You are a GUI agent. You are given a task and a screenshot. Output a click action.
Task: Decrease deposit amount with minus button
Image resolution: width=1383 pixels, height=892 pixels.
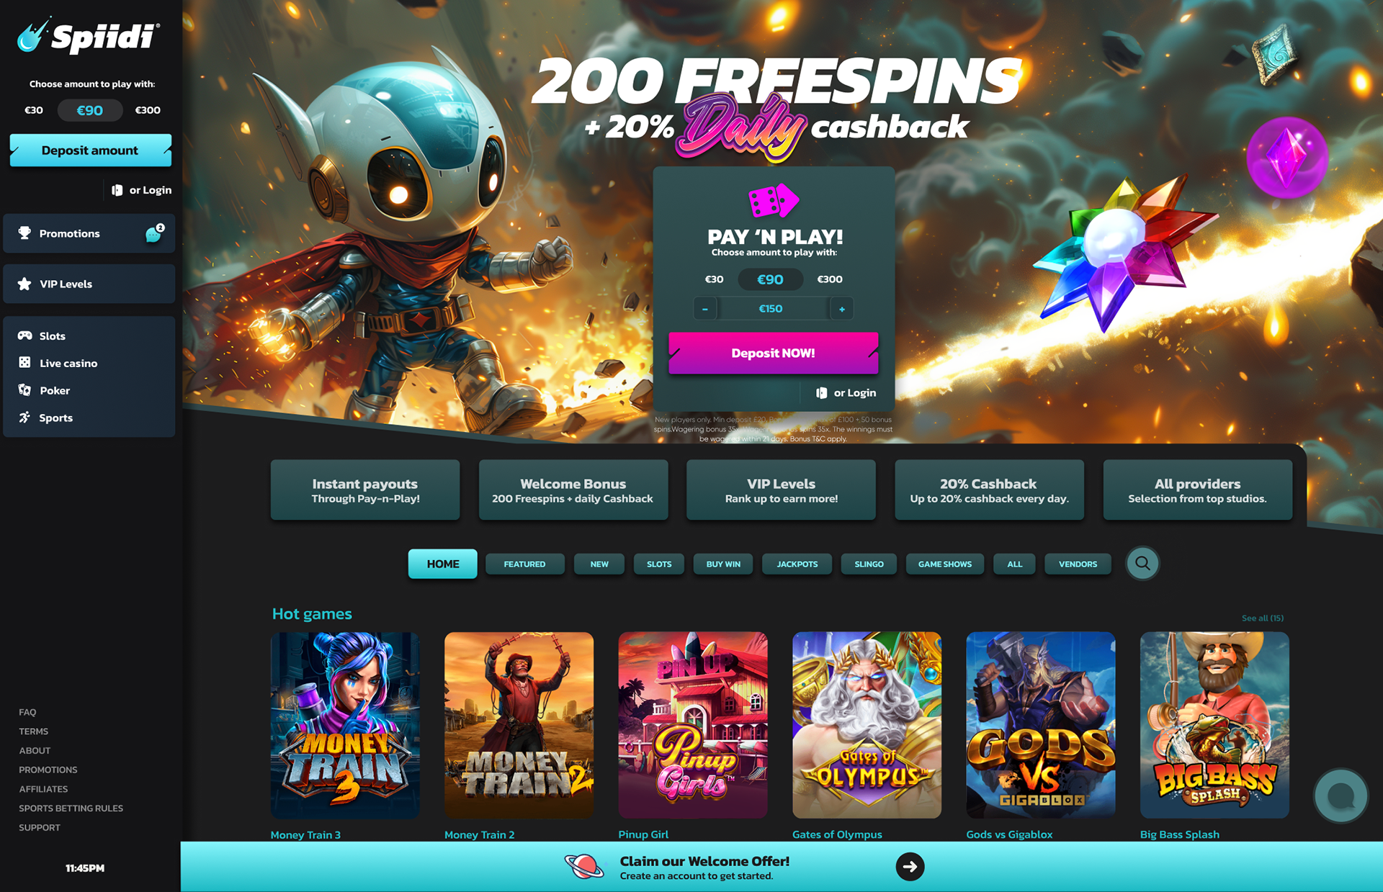click(x=705, y=309)
